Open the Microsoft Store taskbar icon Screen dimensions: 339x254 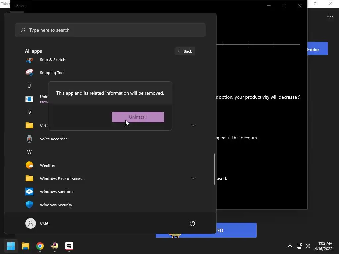coord(69,246)
